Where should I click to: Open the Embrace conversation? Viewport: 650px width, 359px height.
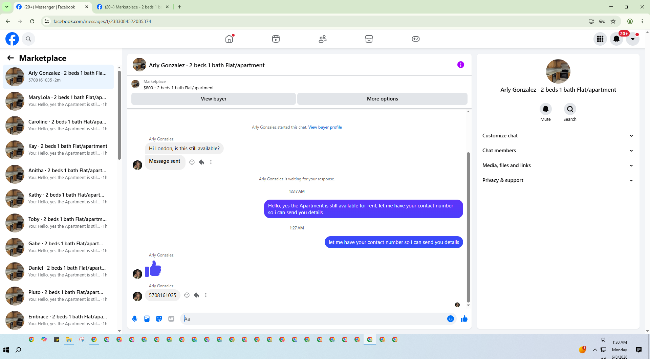(58, 320)
